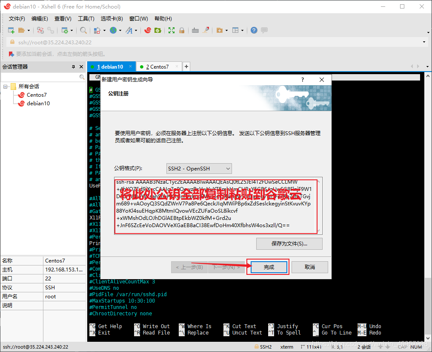Viewport: 432px width, 352px height.
Task: Open the 查看(V) menu
Action: coord(63,19)
